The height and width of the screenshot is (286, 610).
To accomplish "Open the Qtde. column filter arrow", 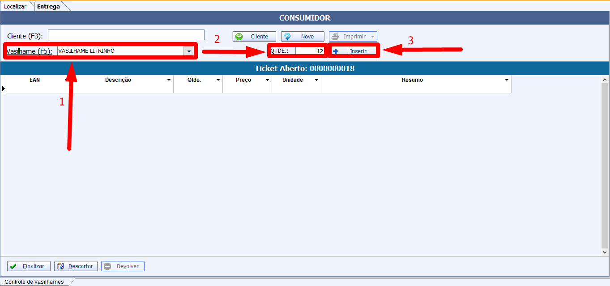I will point(218,80).
